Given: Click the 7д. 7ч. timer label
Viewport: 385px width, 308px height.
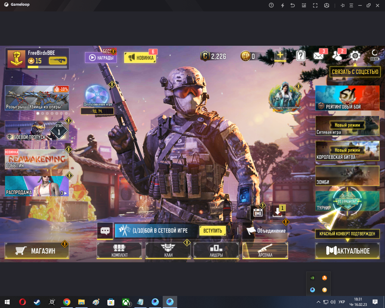Looking at the screenshot, I should (97, 111).
